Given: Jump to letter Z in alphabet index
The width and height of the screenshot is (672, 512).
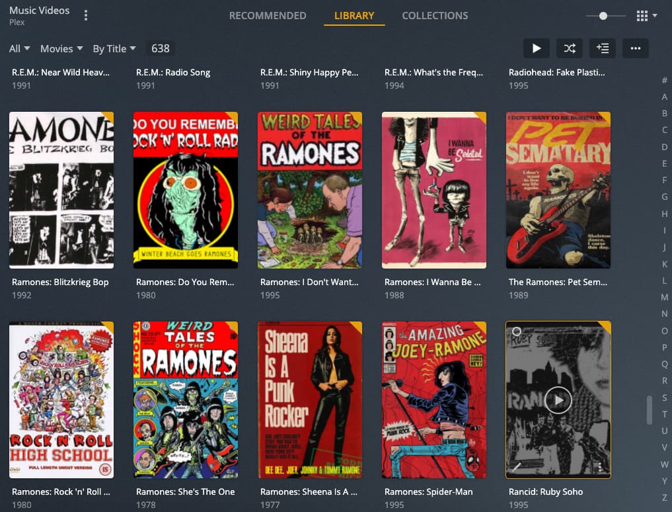Looking at the screenshot, I should (664, 498).
